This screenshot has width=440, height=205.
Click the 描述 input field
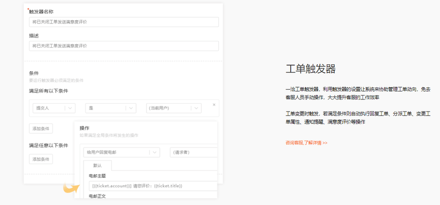[124, 46]
